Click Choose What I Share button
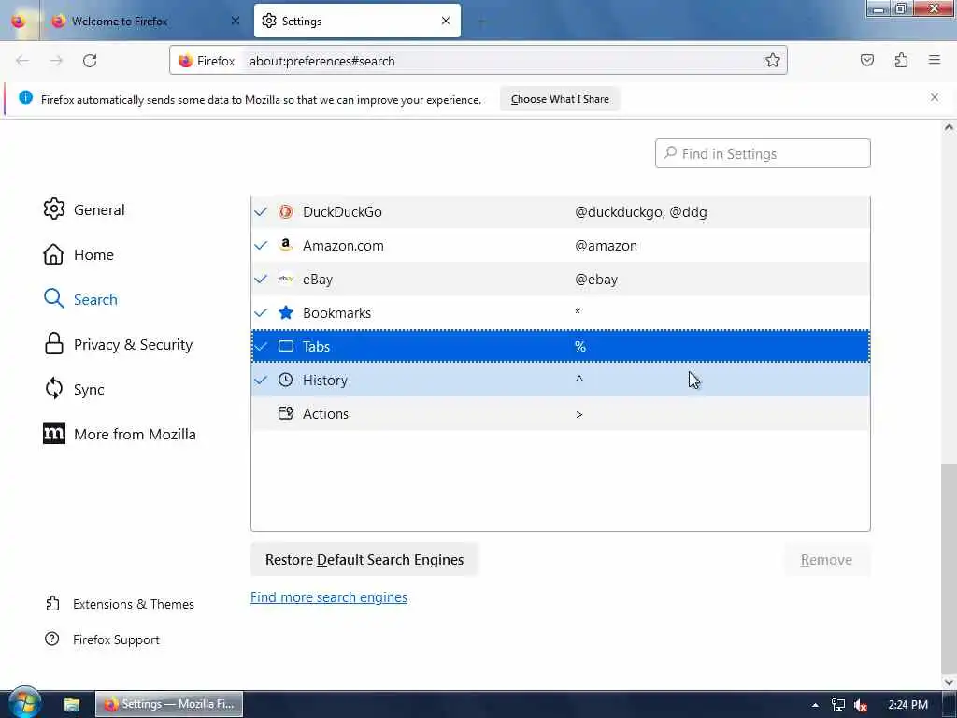This screenshot has width=957, height=718. pyautogui.click(x=560, y=99)
